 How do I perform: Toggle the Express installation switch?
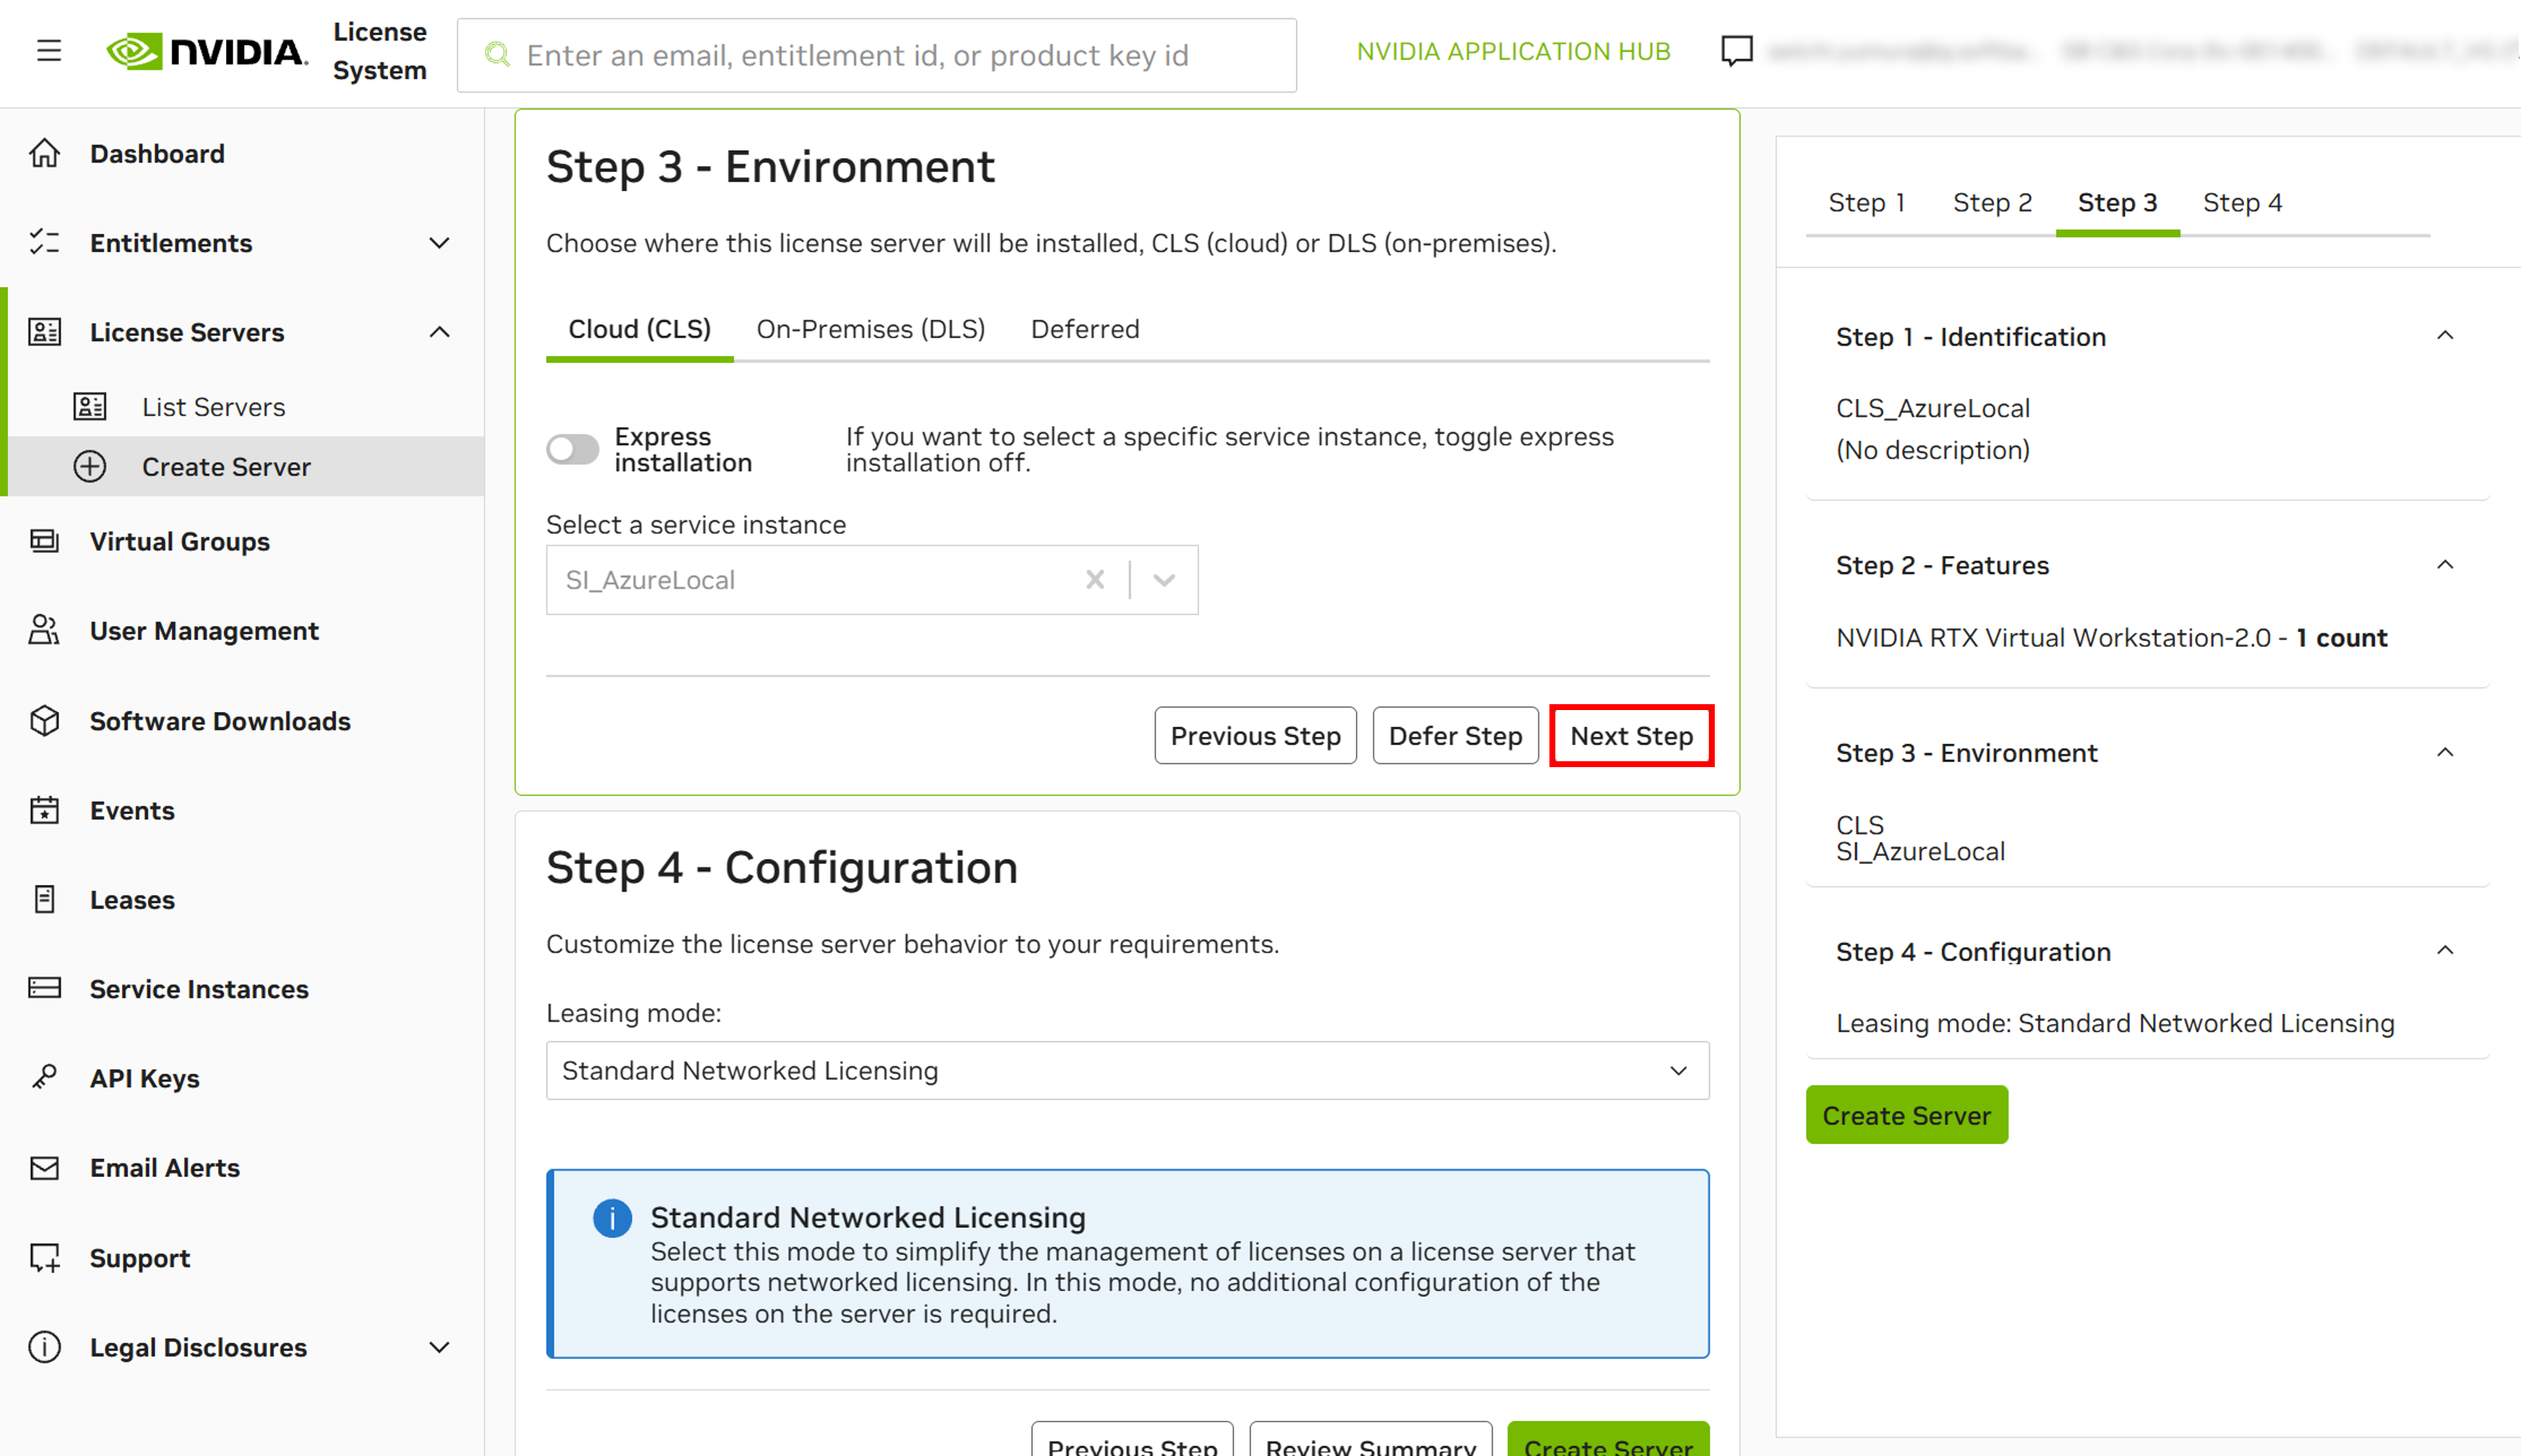point(572,449)
